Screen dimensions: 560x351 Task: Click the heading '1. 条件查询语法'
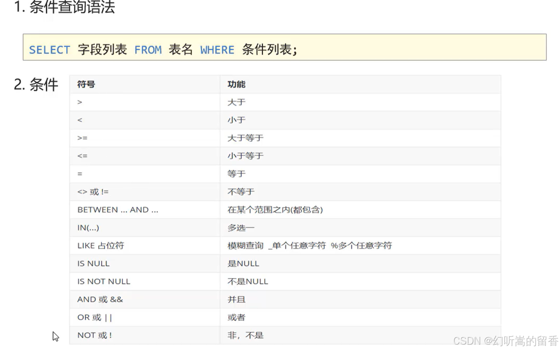(x=64, y=7)
